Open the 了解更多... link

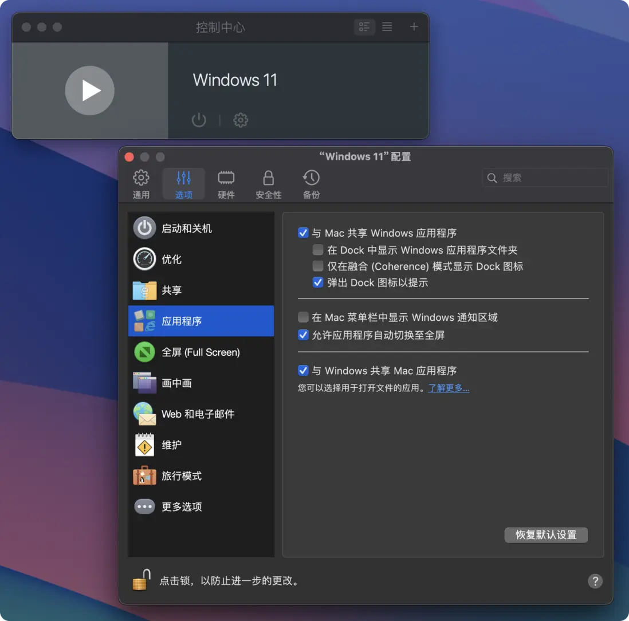point(449,388)
